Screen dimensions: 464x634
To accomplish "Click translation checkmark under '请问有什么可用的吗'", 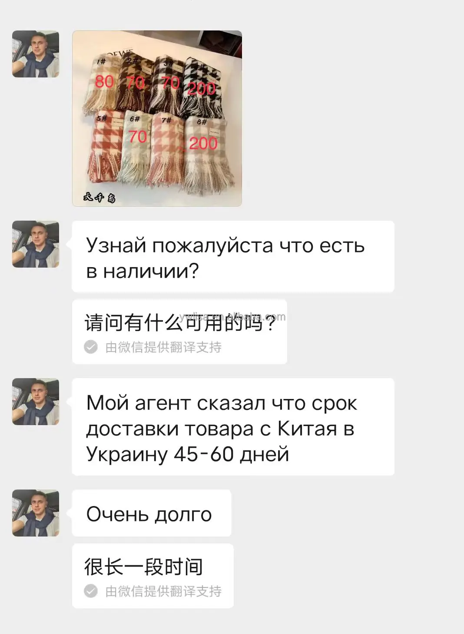I will 91,347.
